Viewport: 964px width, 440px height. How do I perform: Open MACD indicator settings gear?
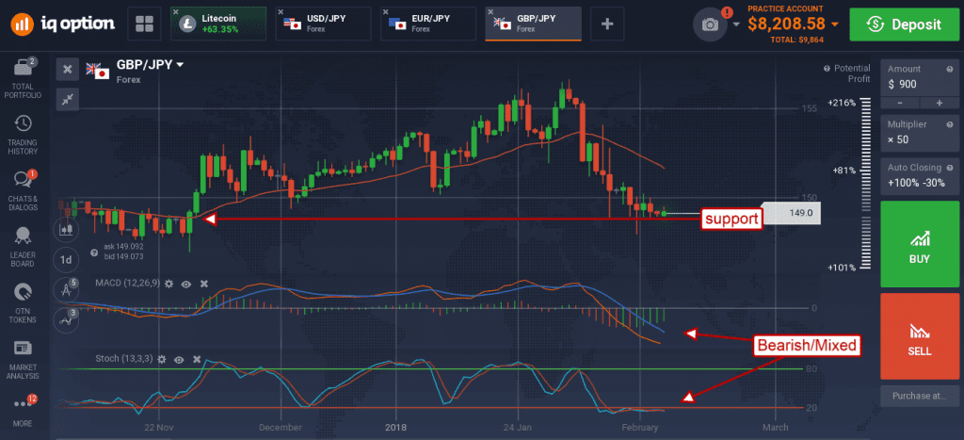click(169, 284)
